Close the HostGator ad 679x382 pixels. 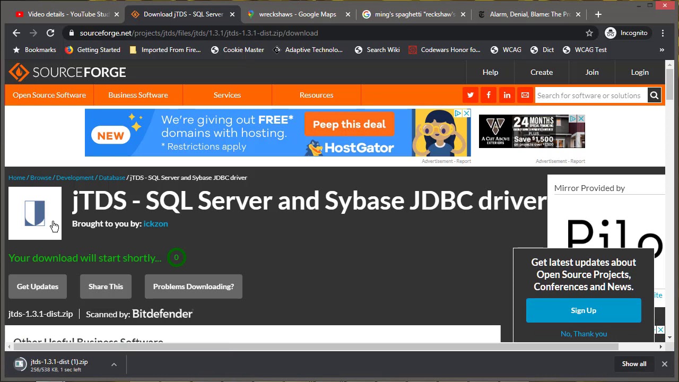pos(466,113)
